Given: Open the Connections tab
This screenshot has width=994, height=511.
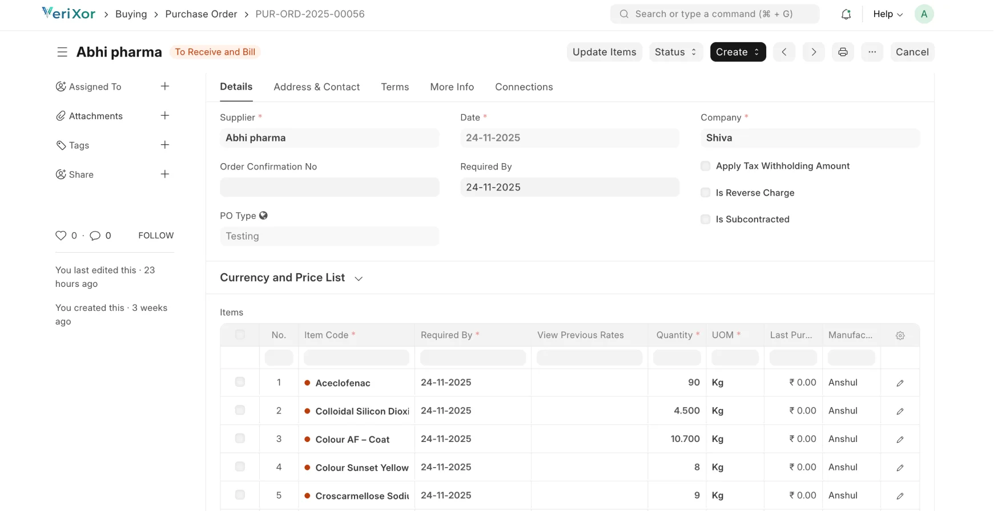Looking at the screenshot, I should pos(524,87).
